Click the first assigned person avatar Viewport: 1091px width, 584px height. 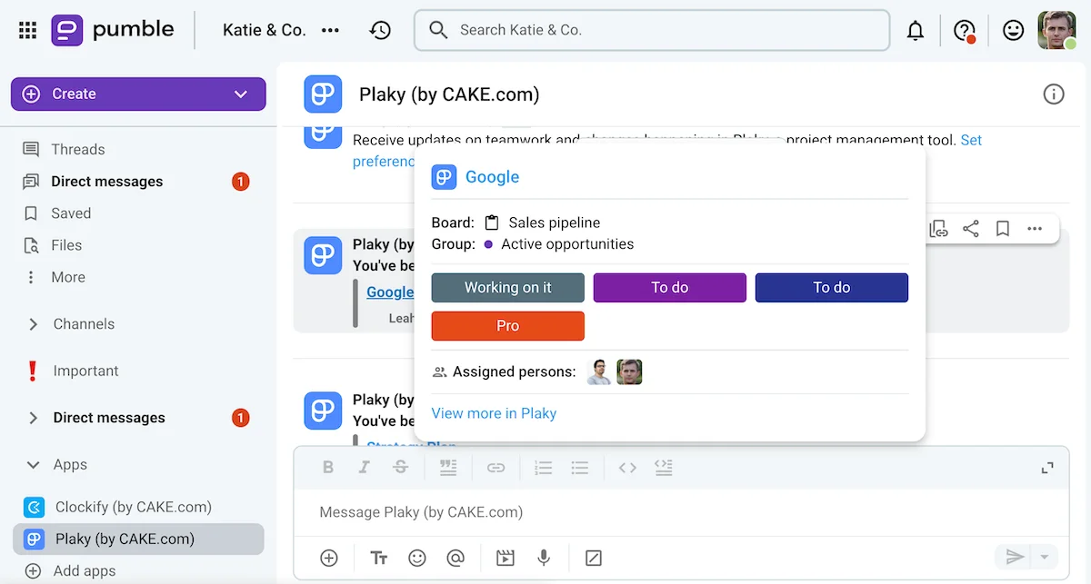coord(599,371)
